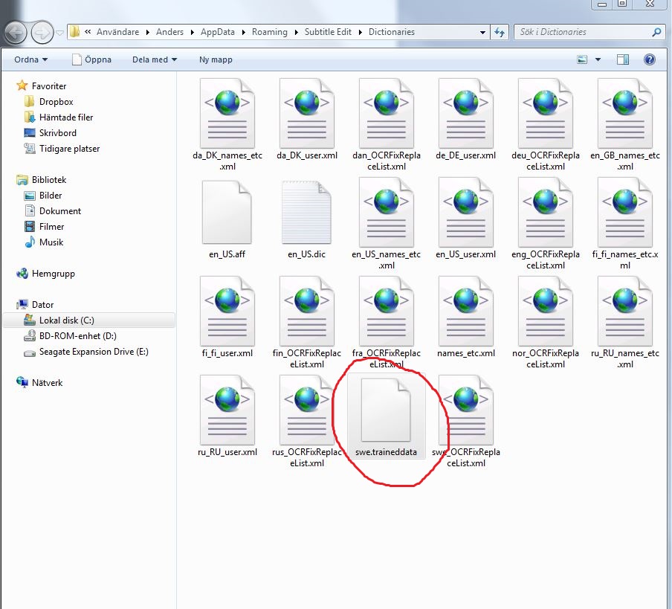Viewport: 672px width, 609px height.
Task: Select the swe.traineddata file icon
Action: (386, 410)
